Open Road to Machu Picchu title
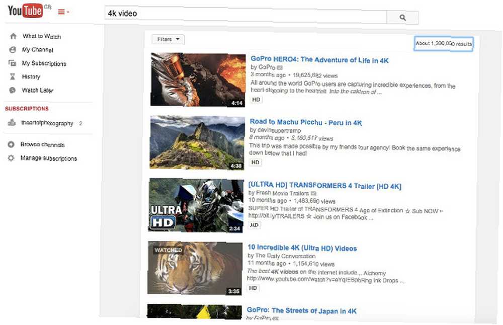Viewport: 503px width, 325px height. click(306, 122)
